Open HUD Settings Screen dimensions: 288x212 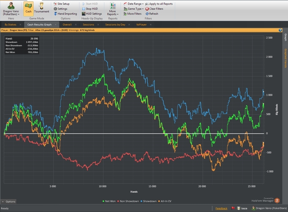pos(93,14)
